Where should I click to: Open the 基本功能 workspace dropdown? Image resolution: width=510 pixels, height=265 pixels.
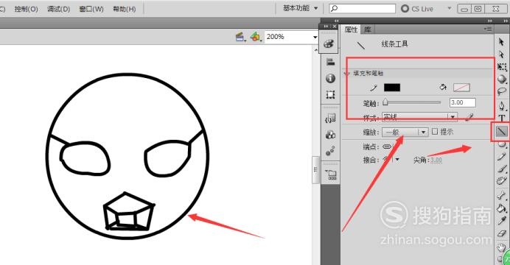[301, 8]
